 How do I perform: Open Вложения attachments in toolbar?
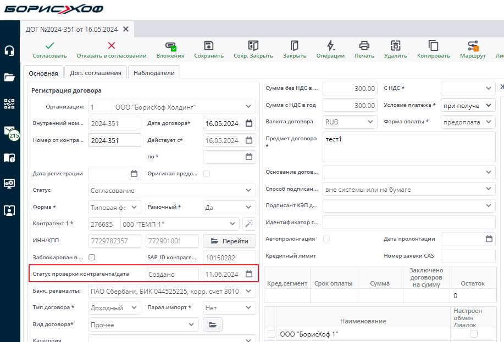click(170, 46)
